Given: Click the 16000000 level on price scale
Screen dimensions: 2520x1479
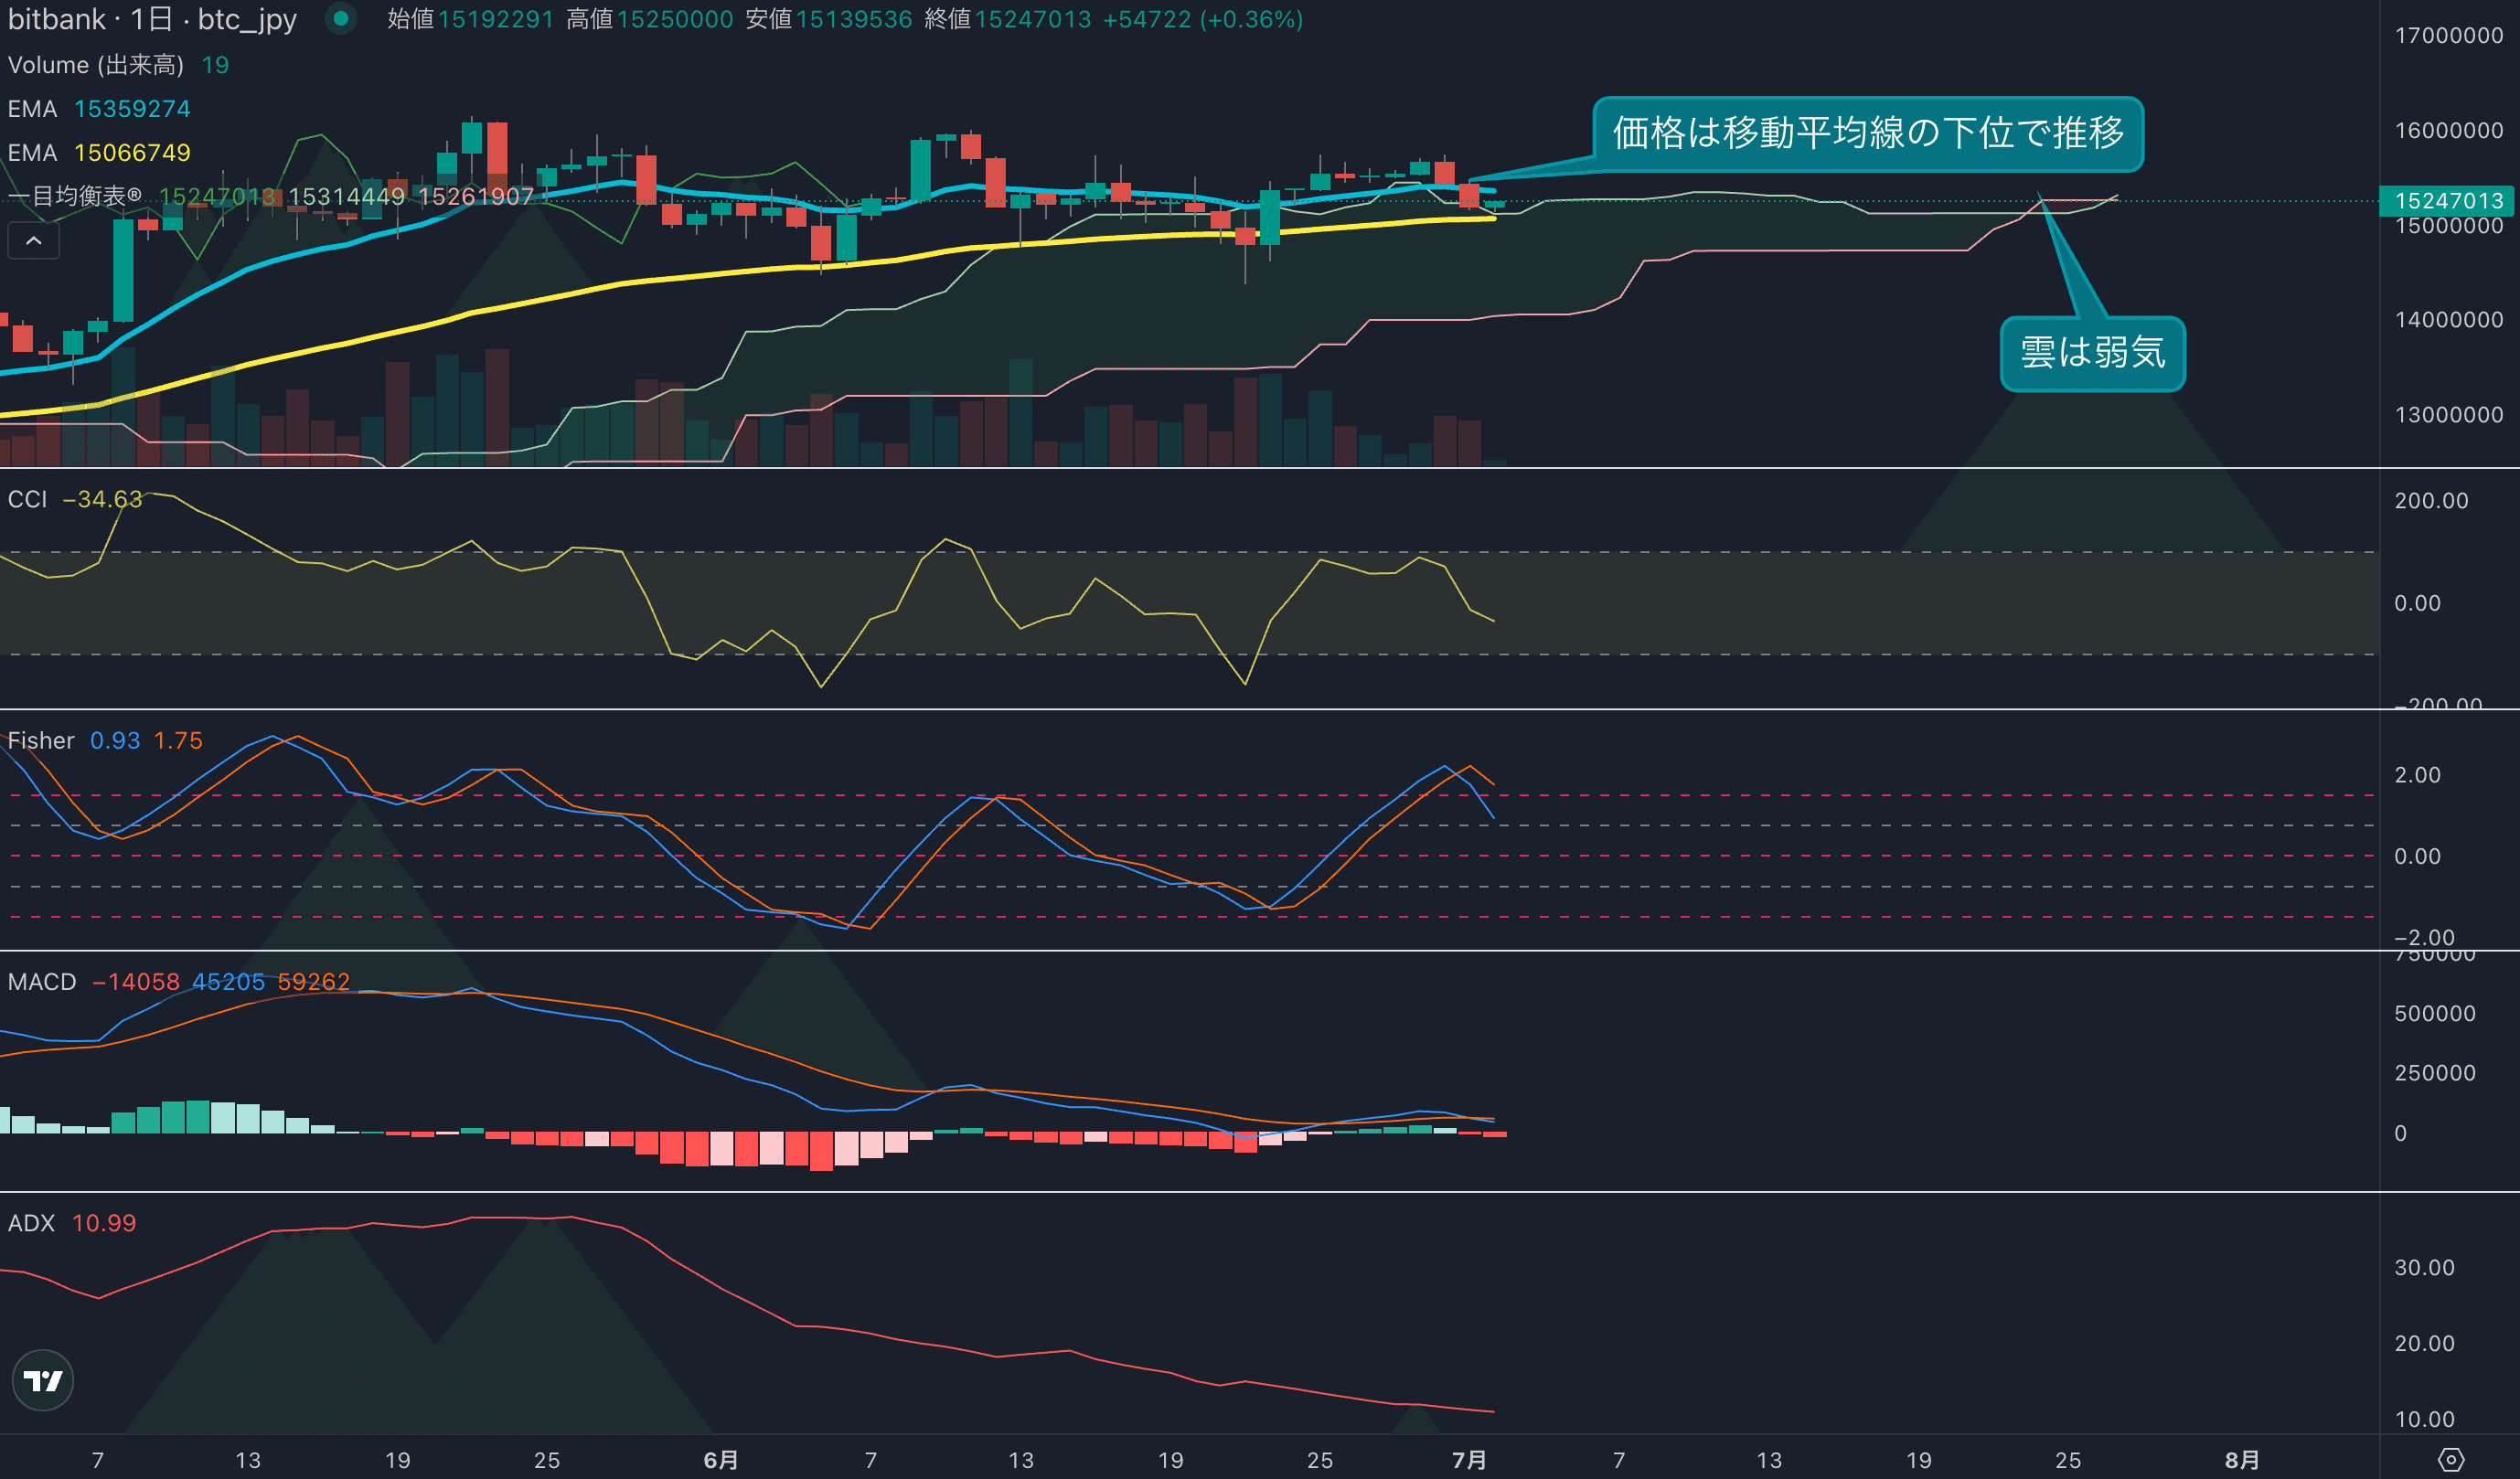Looking at the screenshot, I should pos(2448,130).
